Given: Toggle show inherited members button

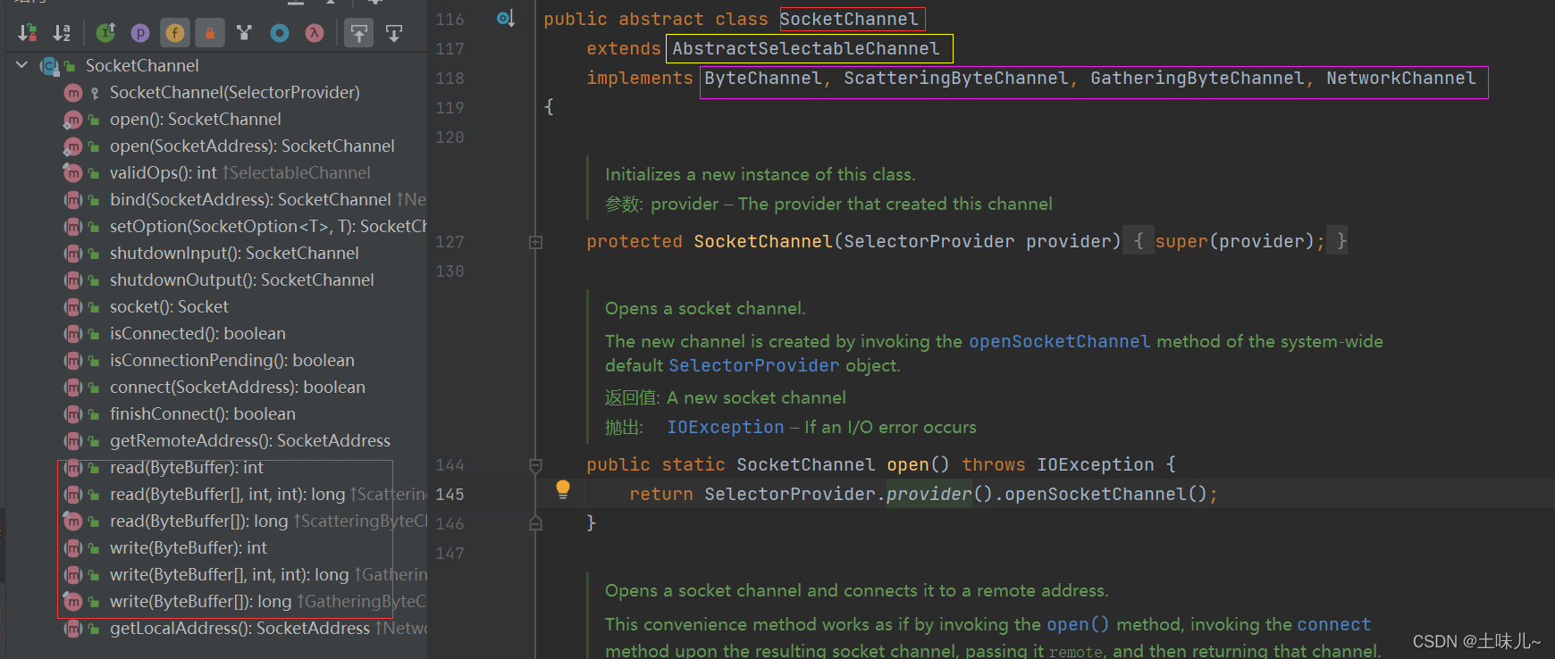Looking at the screenshot, I should (x=106, y=33).
